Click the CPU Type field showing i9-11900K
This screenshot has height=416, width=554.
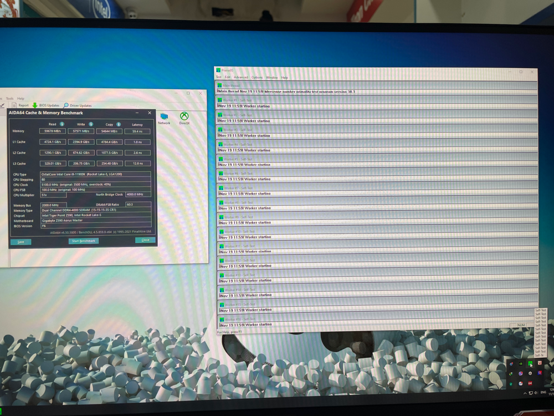pyautogui.click(x=95, y=174)
